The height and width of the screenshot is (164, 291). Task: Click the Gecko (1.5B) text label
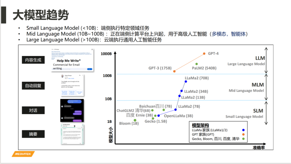[x=156, y=121]
